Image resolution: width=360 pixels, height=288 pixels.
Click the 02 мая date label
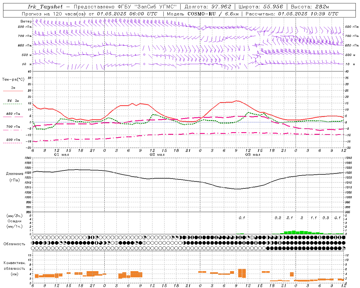coord(157,155)
